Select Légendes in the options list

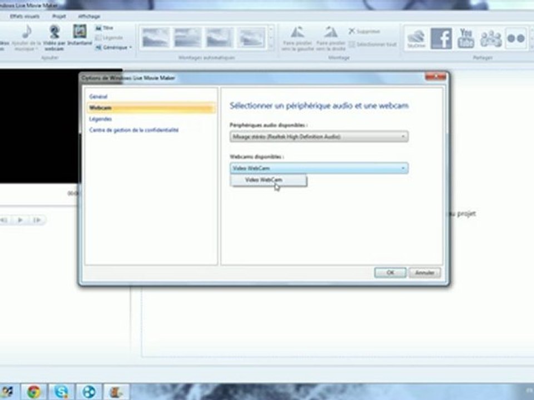(x=101, y=119)
